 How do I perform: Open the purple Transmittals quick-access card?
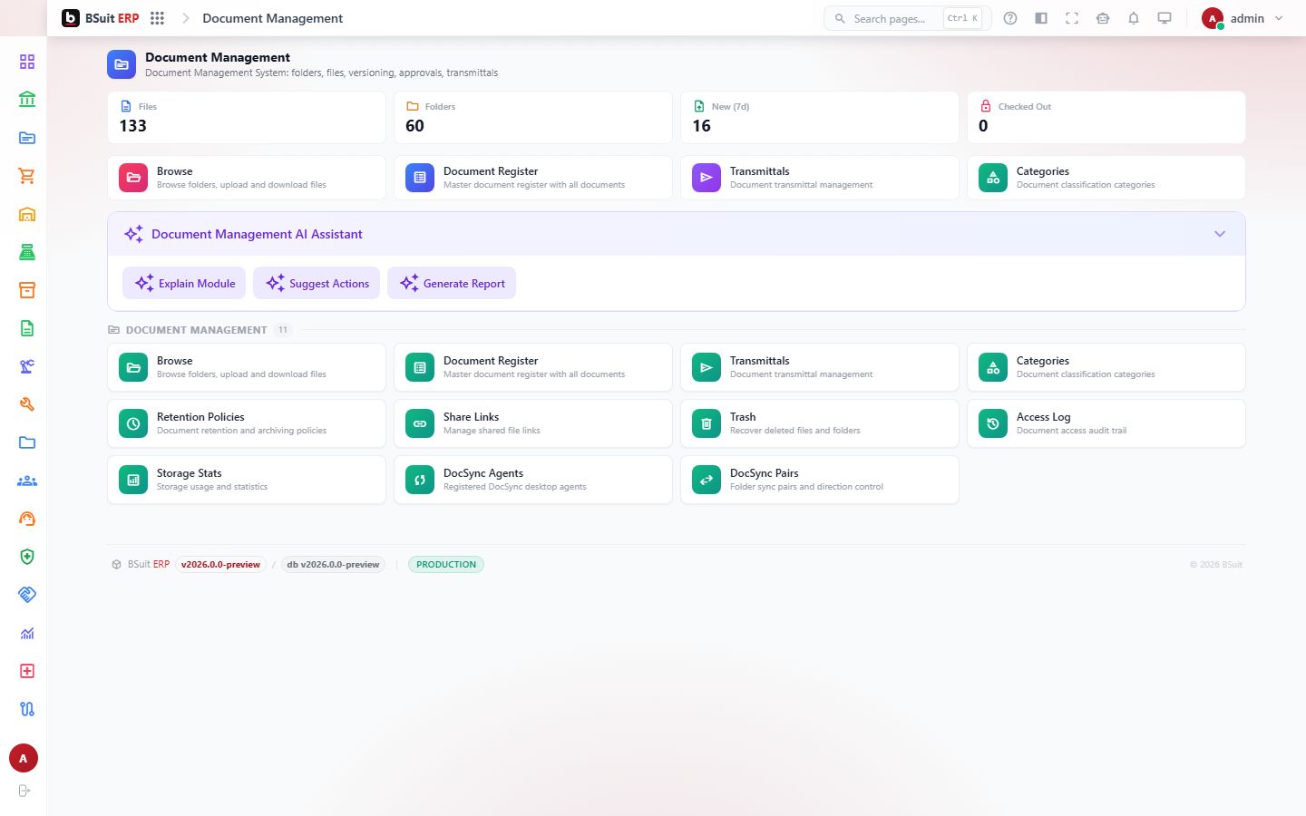coord(820,178)
